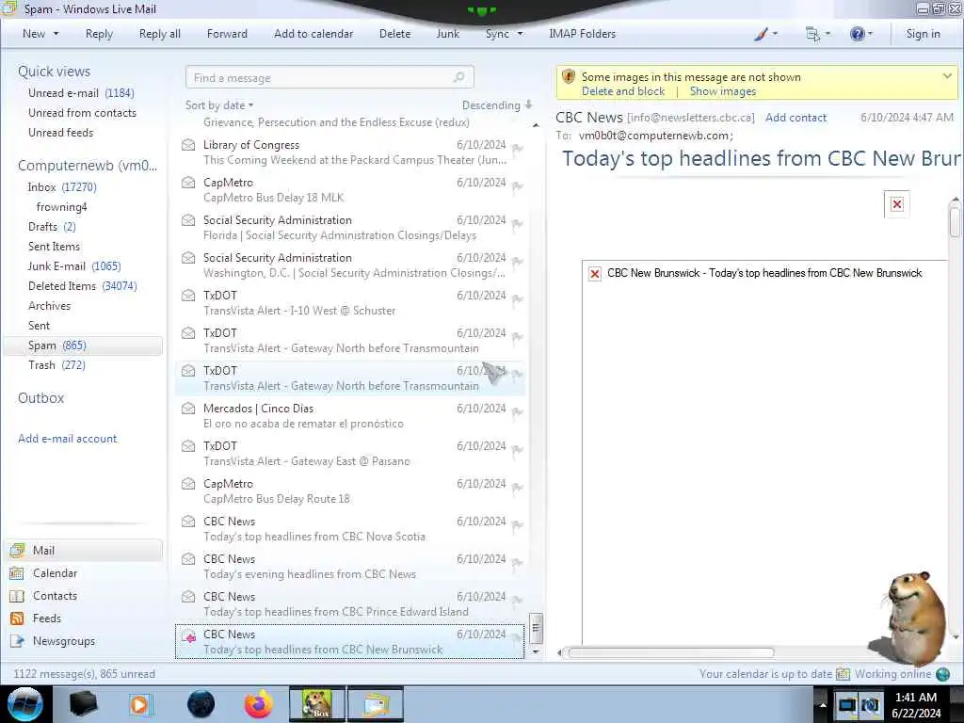964x723 pixels.
Task: Click the shield icon in the images warning bar
Action: [568, 77]
